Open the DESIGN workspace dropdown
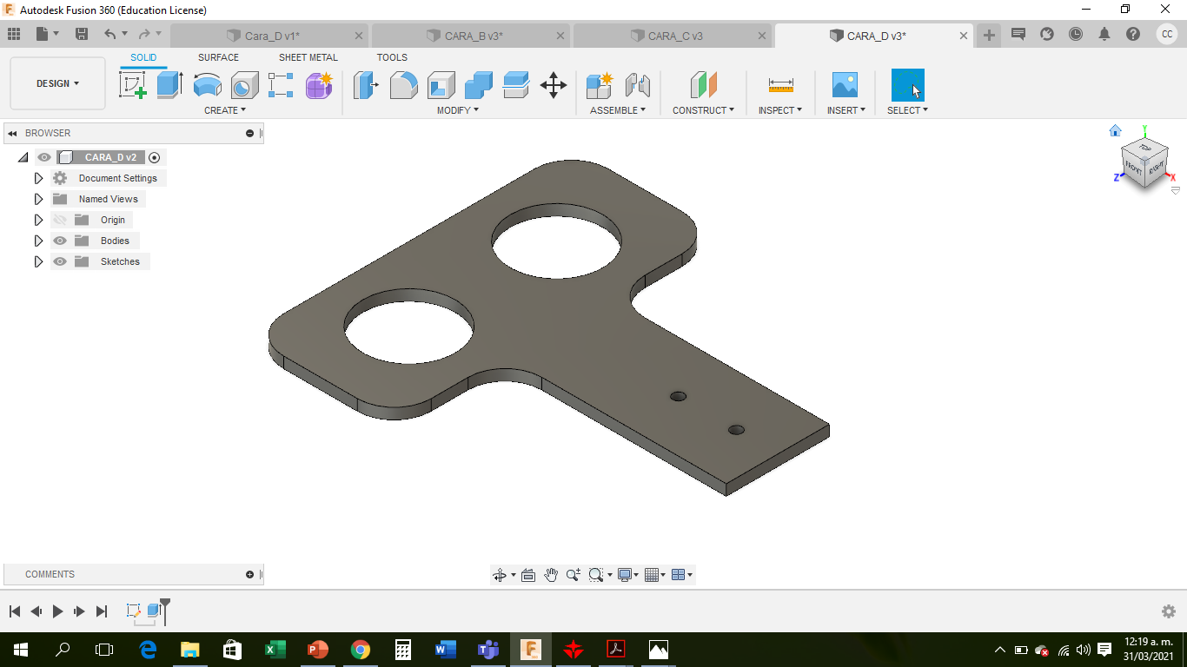The image size is (1187, 667). 57,83
